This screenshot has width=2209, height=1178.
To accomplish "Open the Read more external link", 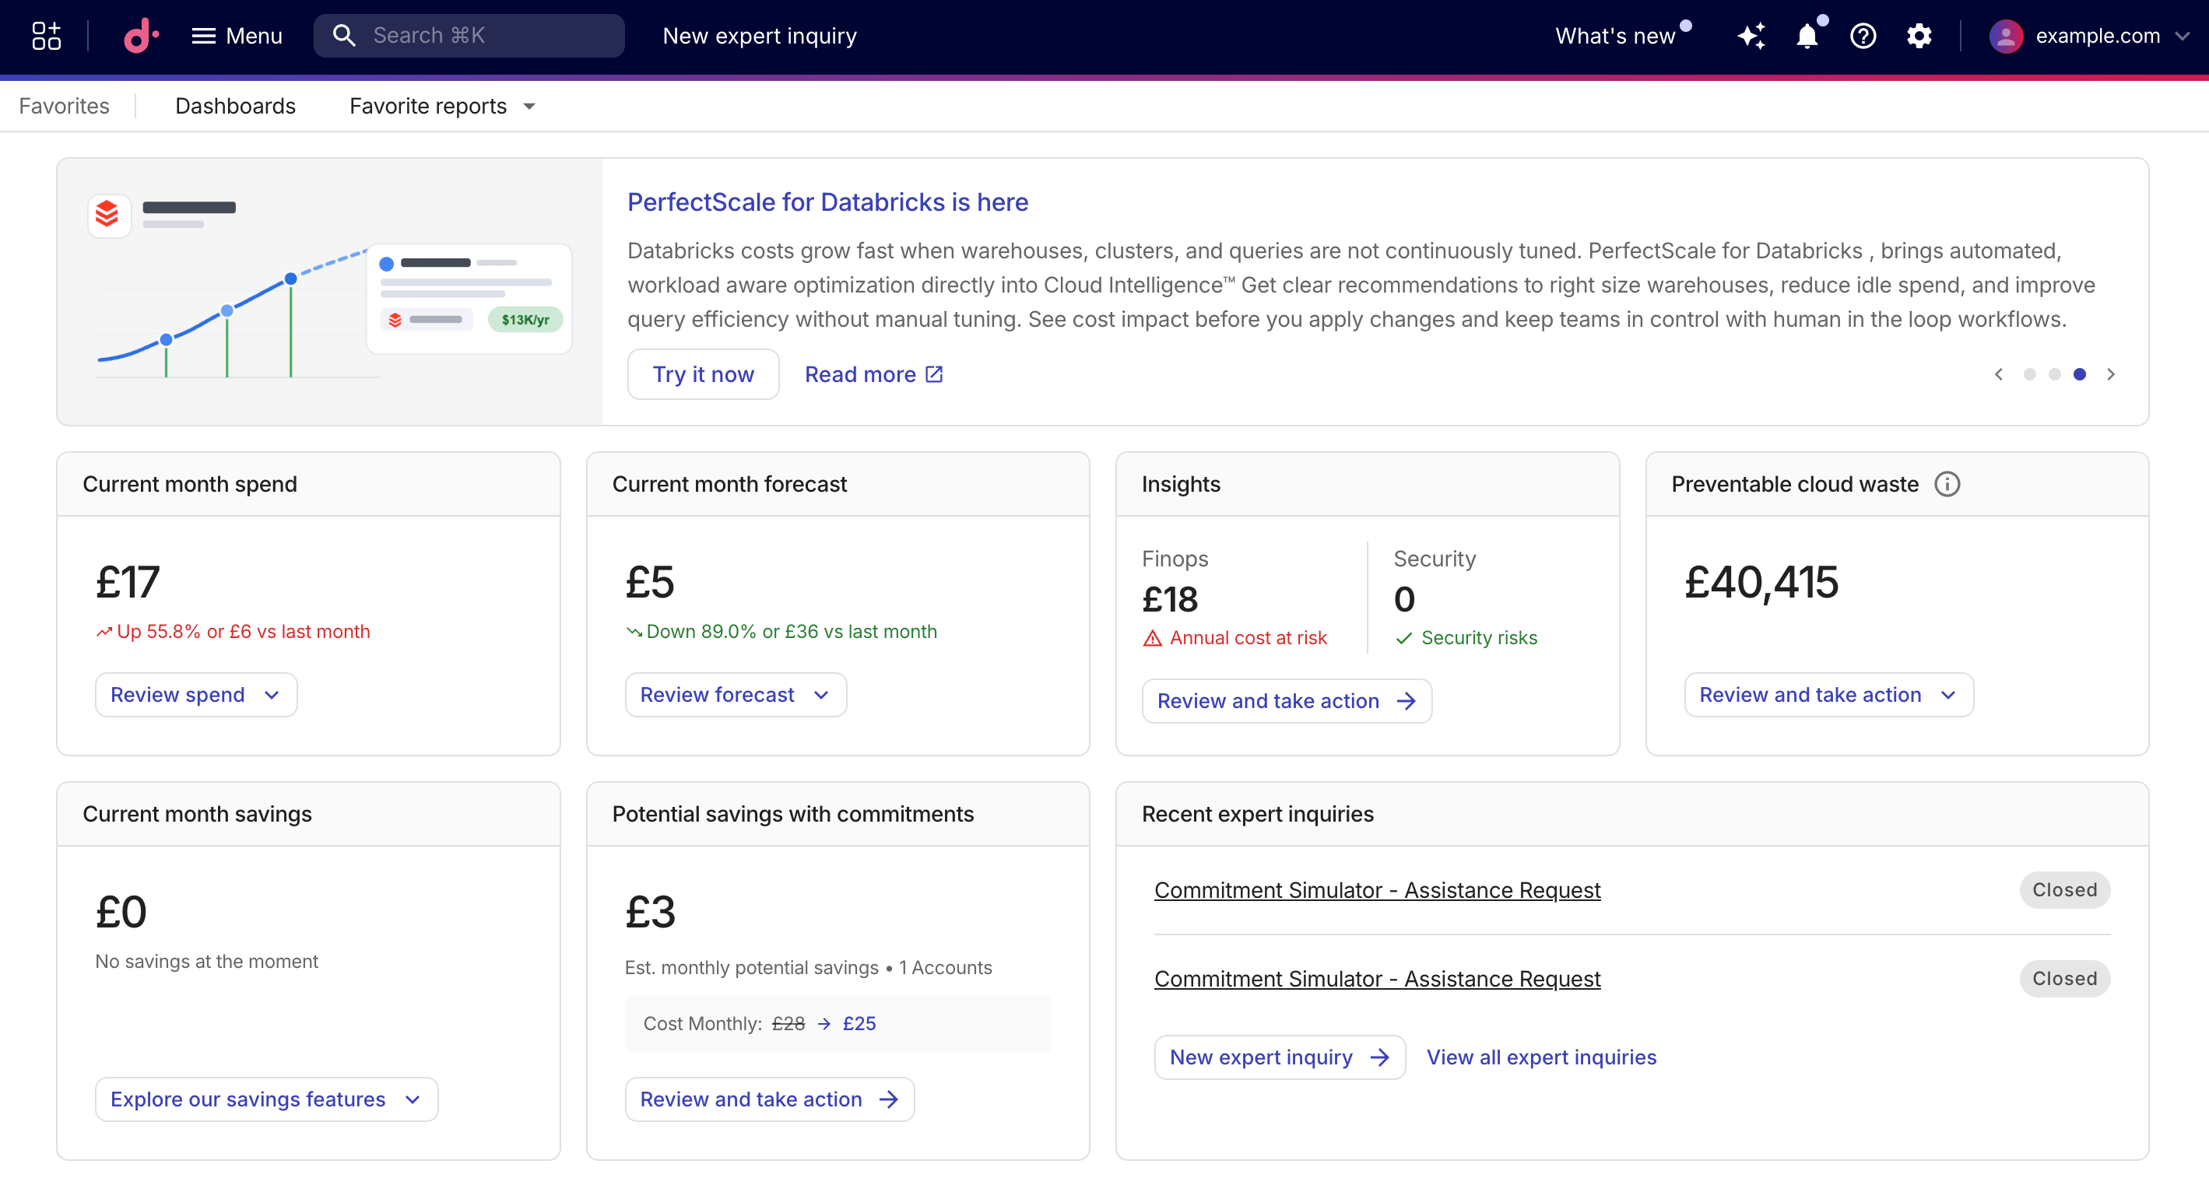I will point(874,375).
